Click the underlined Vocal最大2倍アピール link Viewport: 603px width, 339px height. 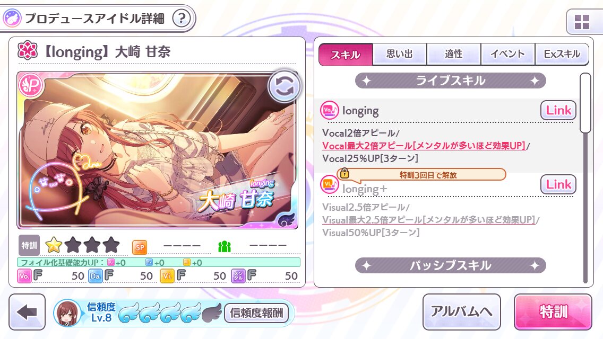(424, 146)
